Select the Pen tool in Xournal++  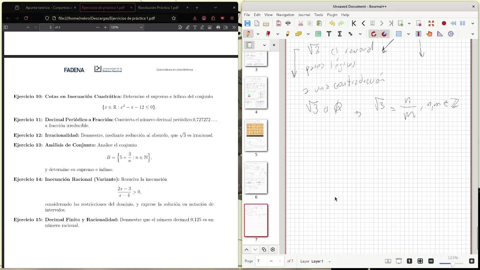pos(248,34)
